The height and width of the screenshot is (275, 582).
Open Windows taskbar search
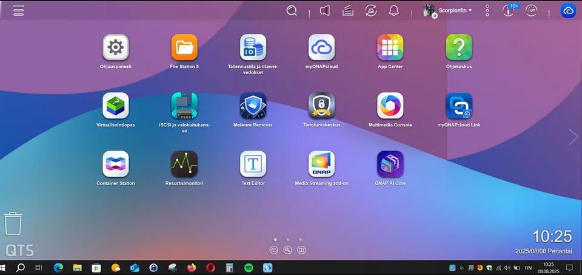tap(21, 268)
